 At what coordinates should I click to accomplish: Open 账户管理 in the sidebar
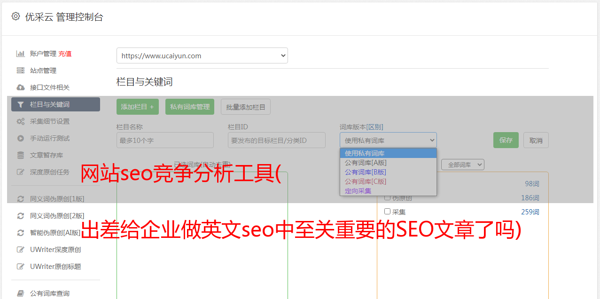[x=43, y=54]
